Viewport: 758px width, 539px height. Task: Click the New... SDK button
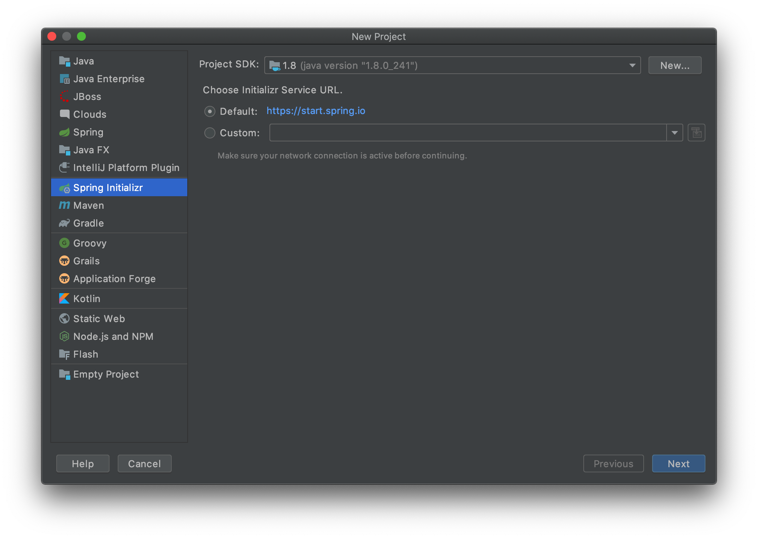(675, 66)
